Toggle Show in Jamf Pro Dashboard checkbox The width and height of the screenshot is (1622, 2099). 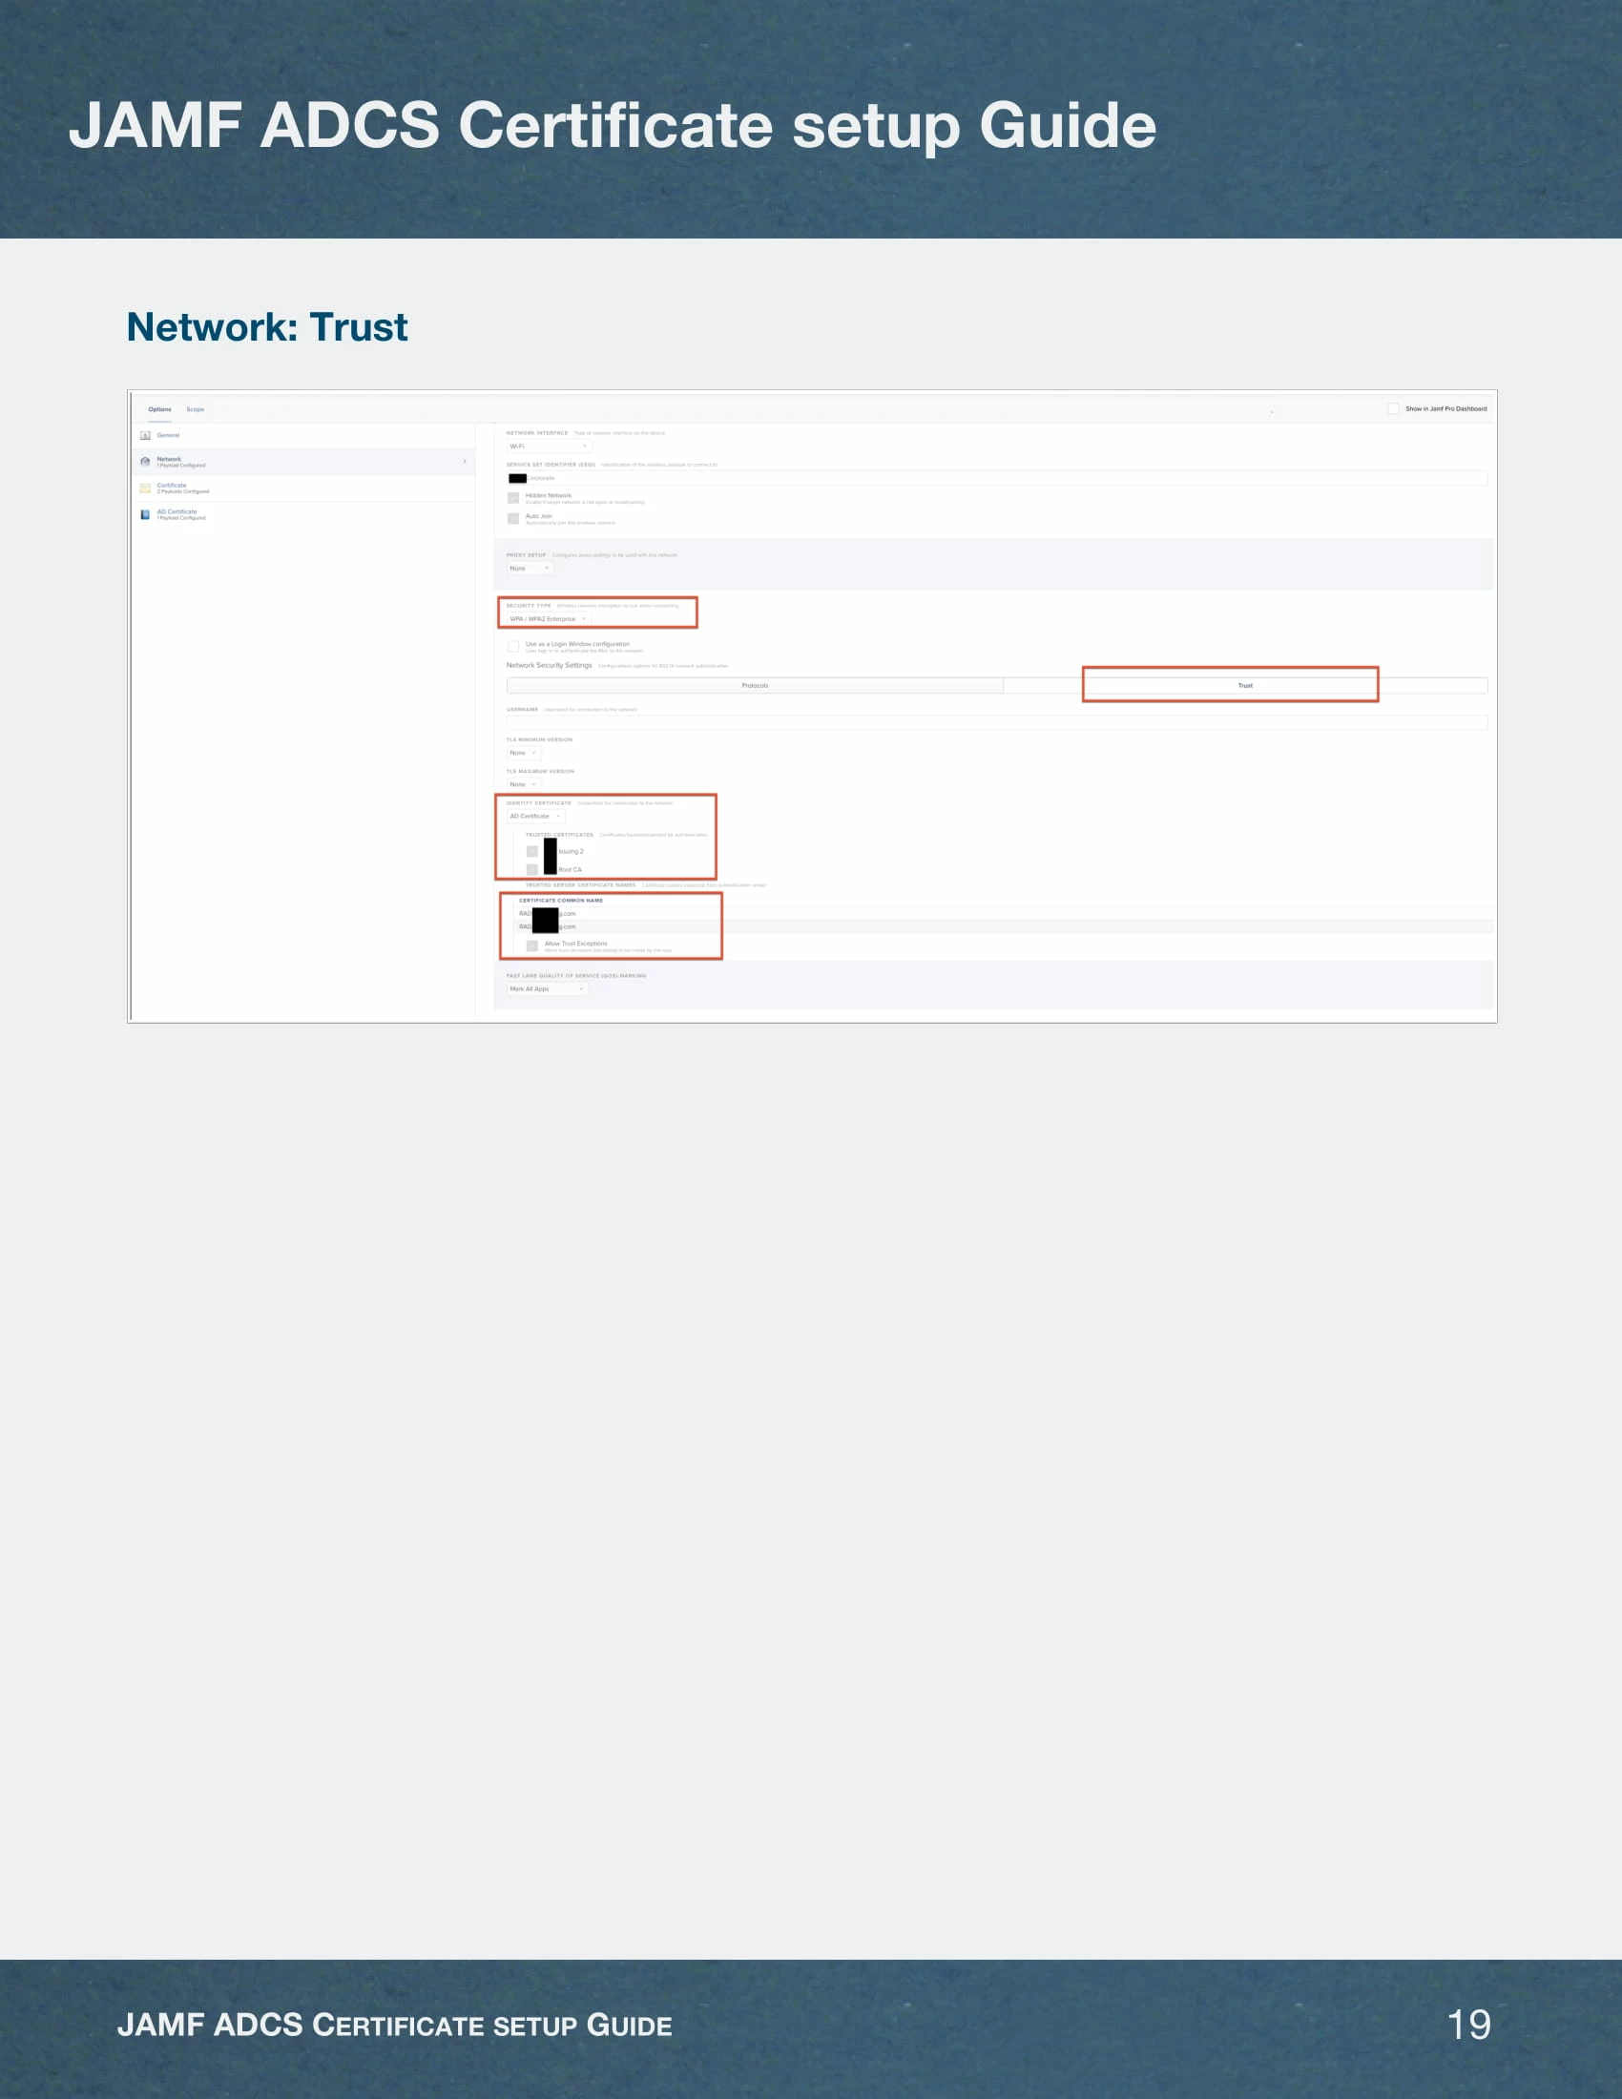coord(1393,408)
